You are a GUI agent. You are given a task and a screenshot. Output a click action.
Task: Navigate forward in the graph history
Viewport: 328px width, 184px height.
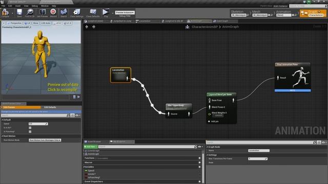(94, 27)
